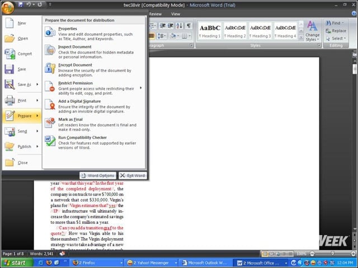Select New in the Office menu
Image resolution: width=358 pixels, height=268 pixels.
click(22, 23)
